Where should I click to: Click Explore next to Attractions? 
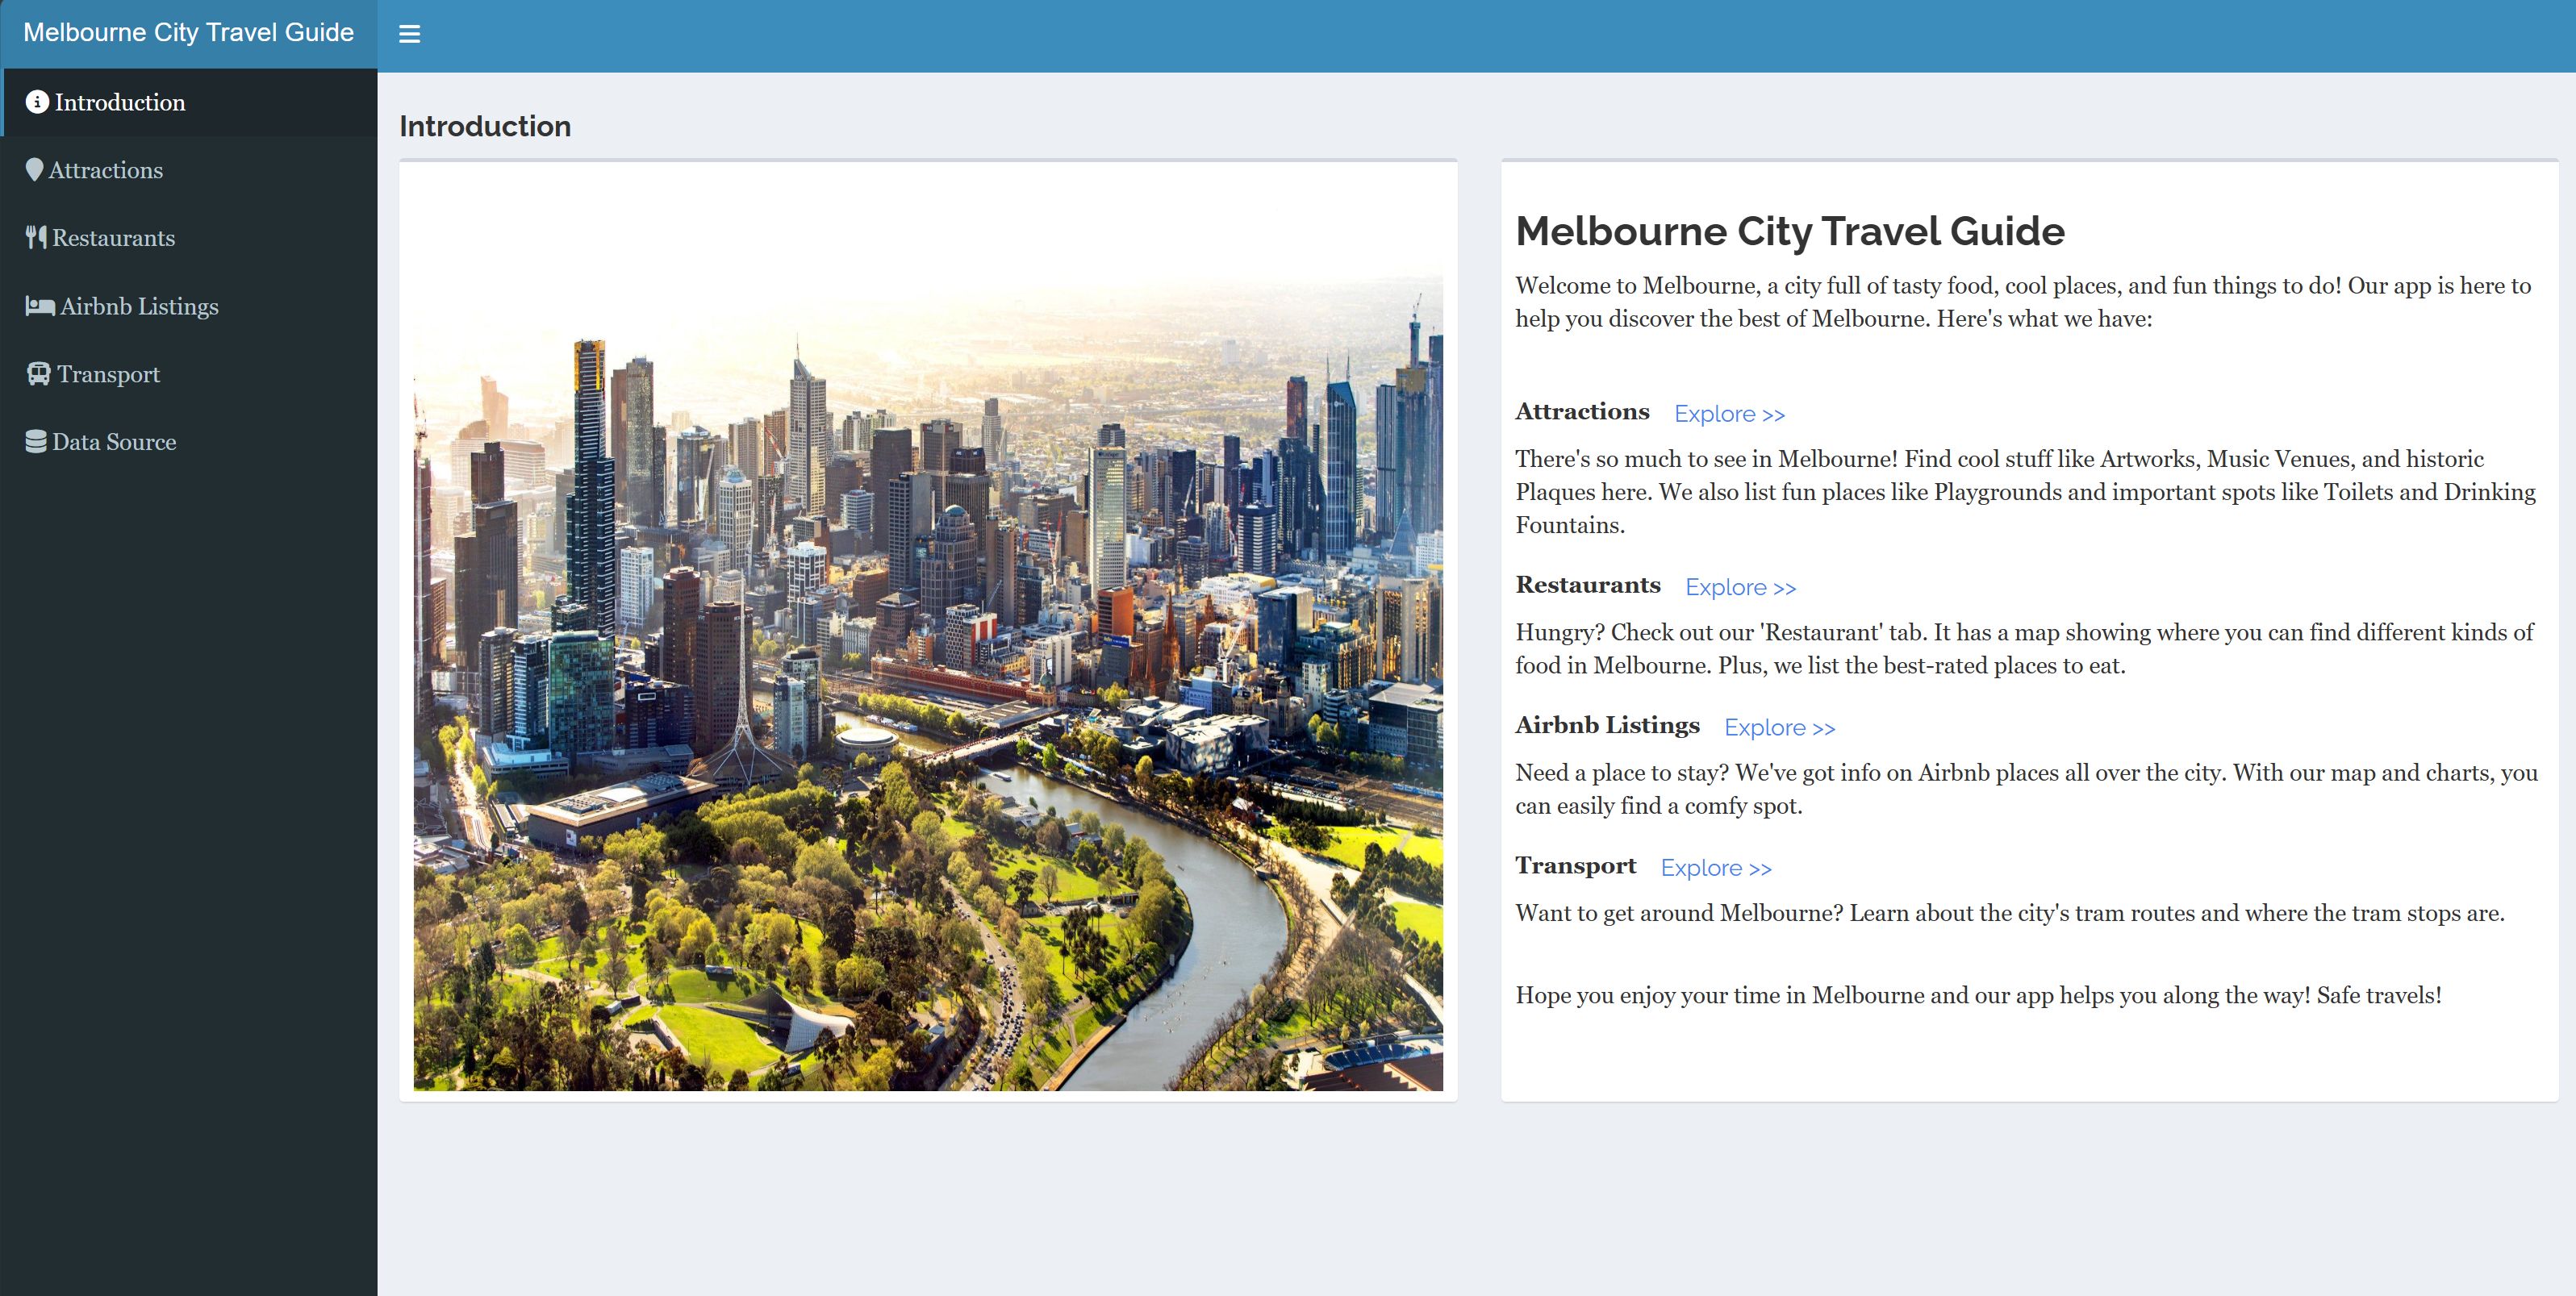tap(1729, 413)
